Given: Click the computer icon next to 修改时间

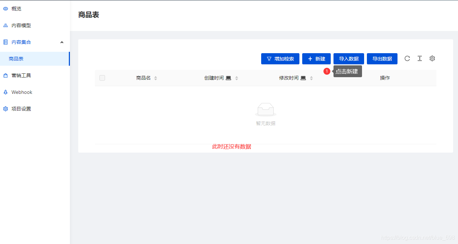Looking at the screenshot, I should 303,78.
